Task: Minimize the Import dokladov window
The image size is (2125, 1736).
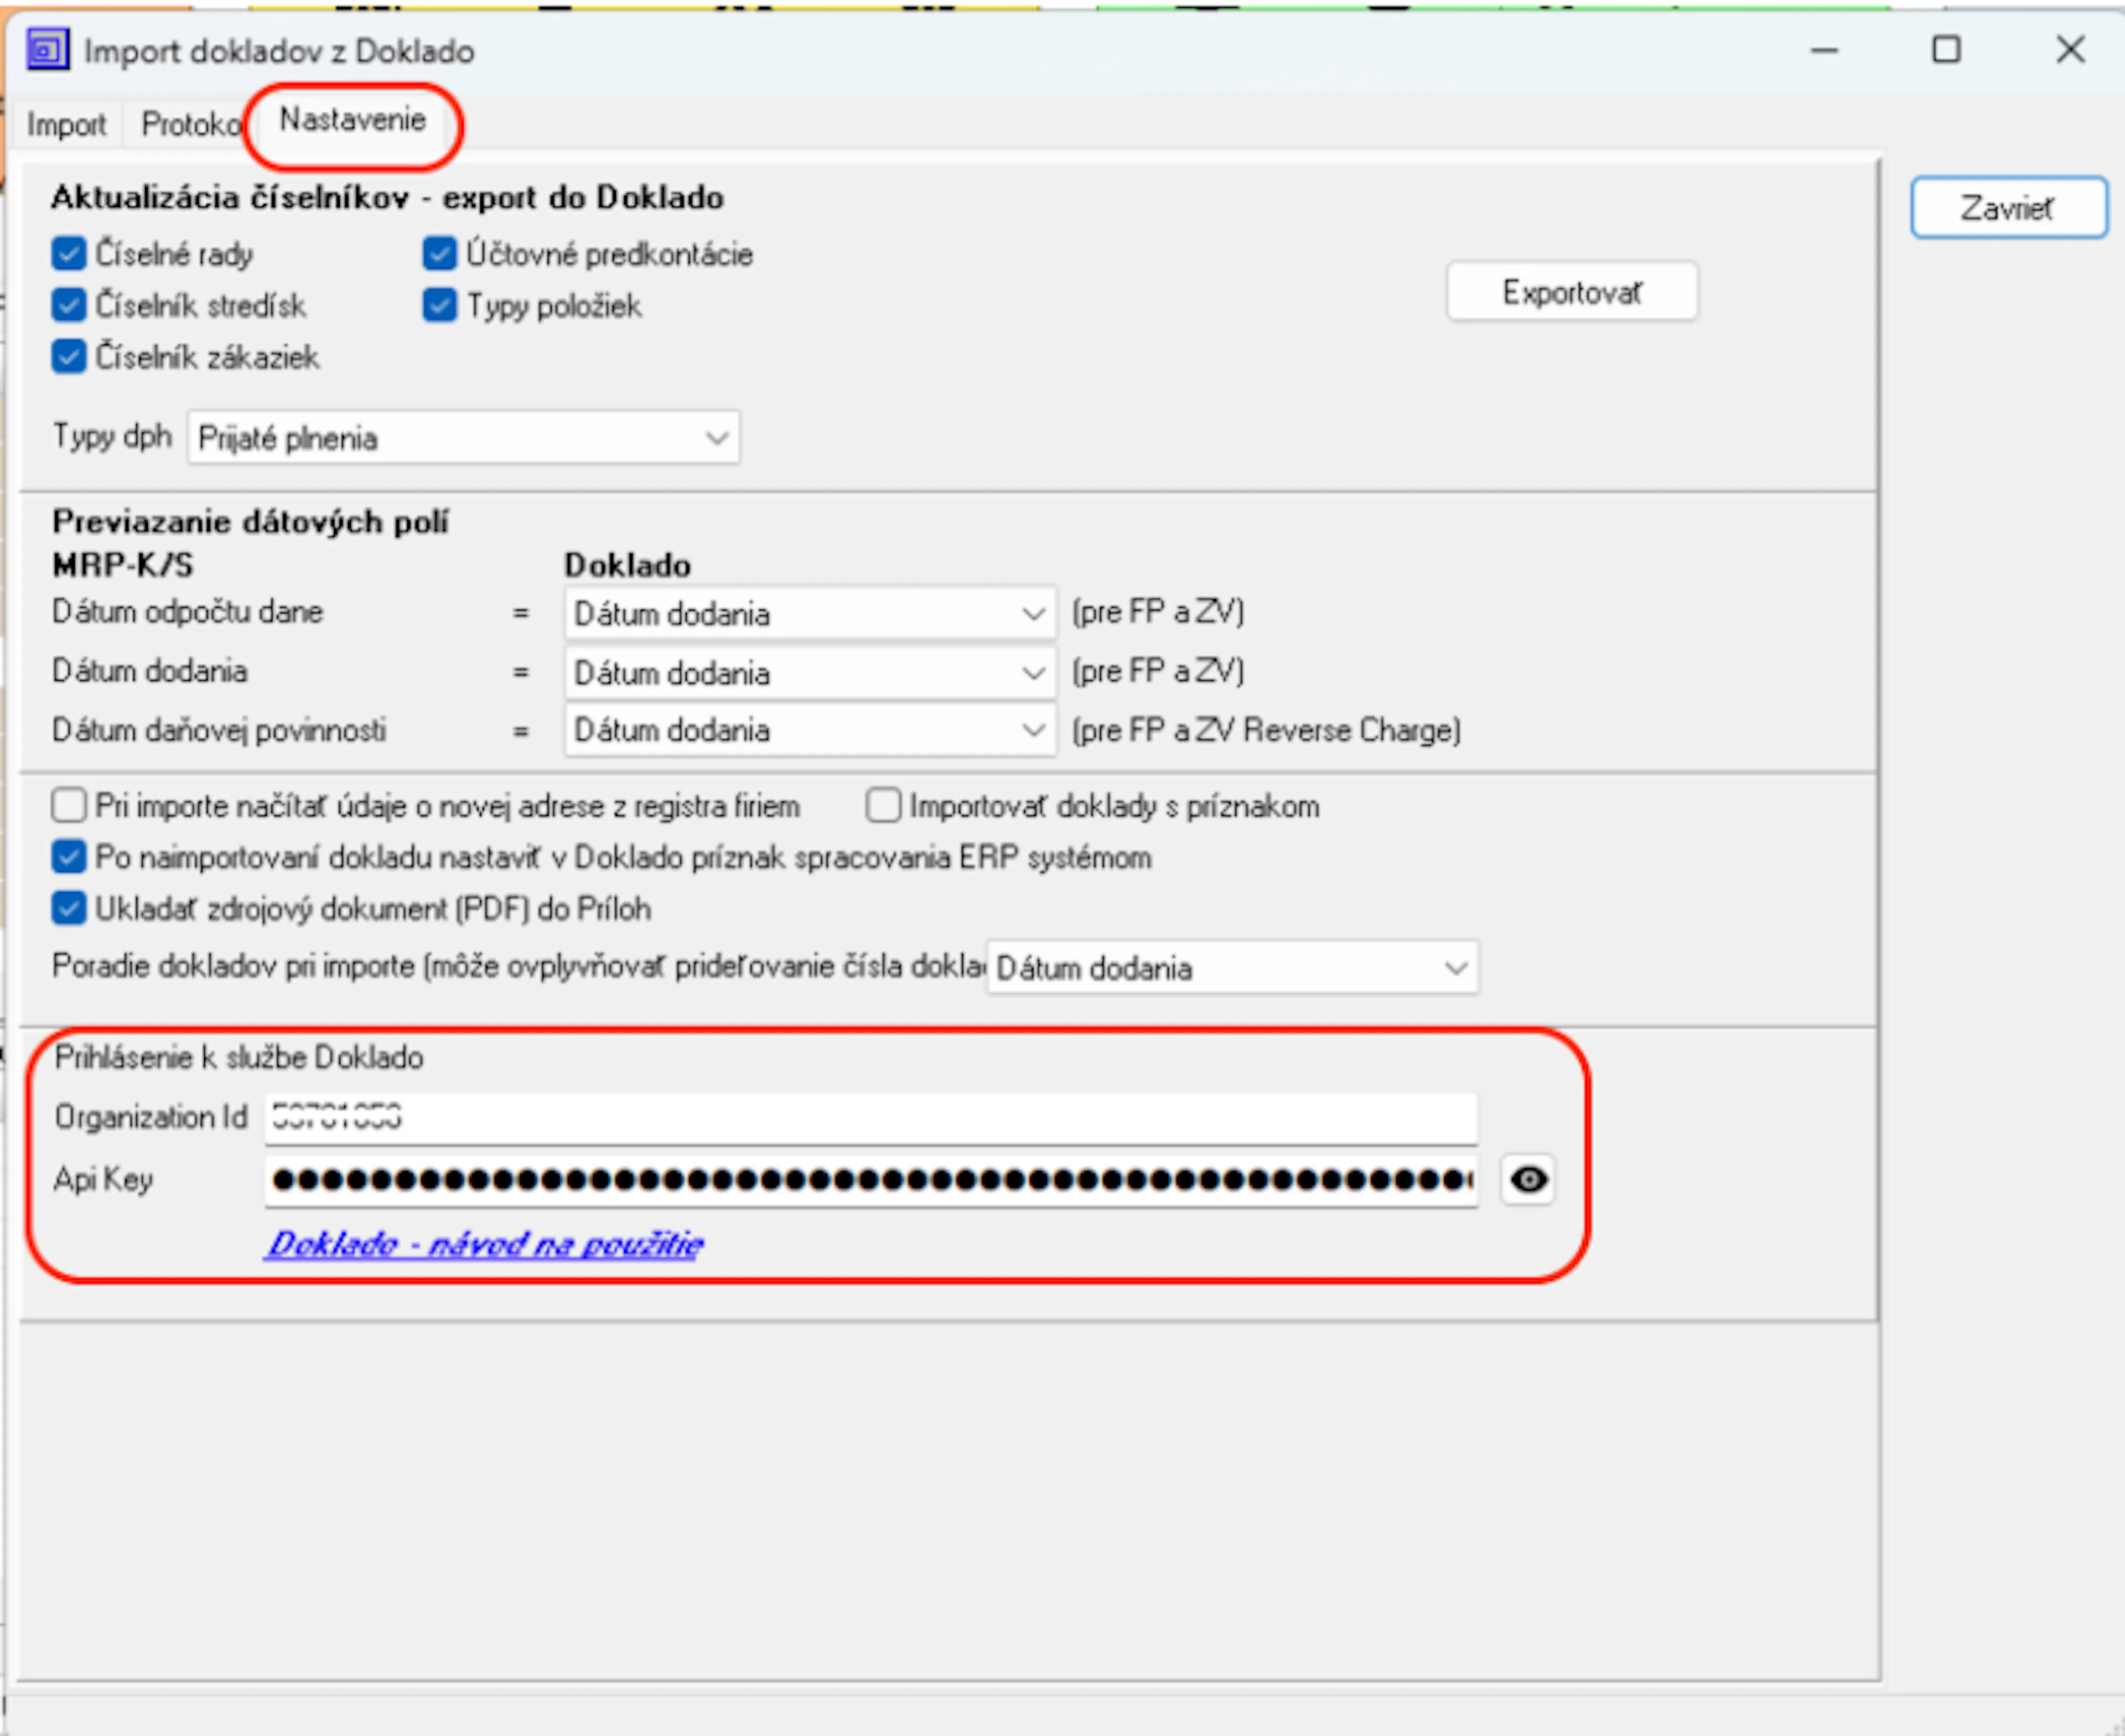Action: tap(1824, 50)
